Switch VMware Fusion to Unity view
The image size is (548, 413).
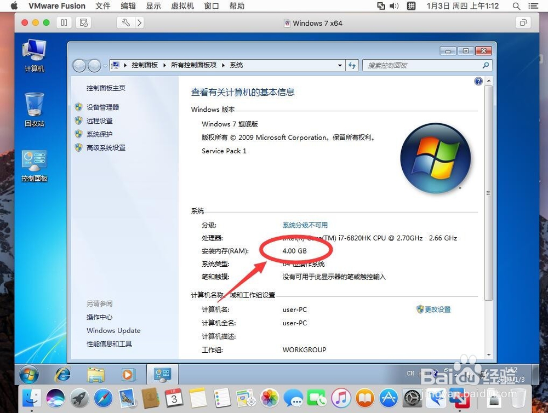[x=523, y=22]
